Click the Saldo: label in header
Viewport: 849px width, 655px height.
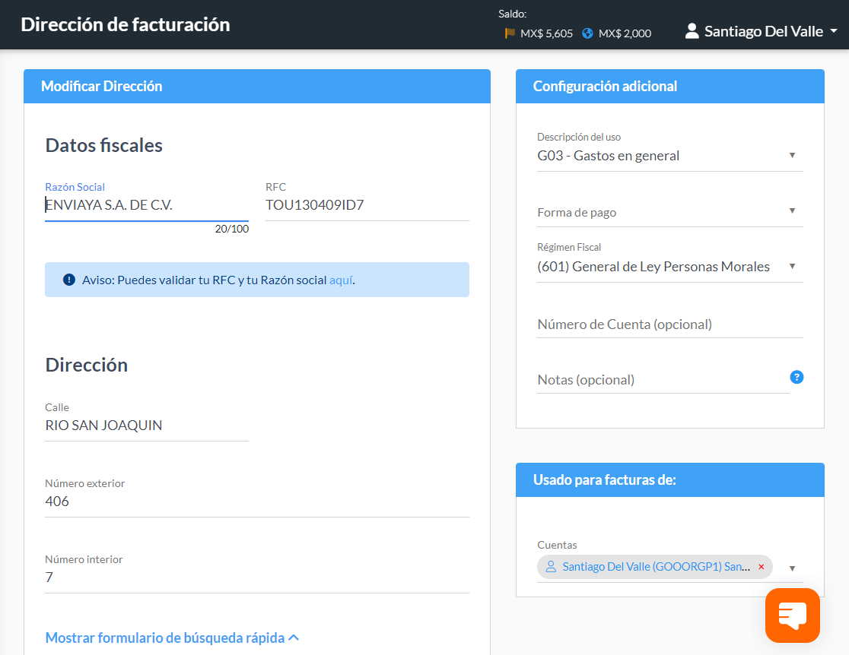point(512,14)
